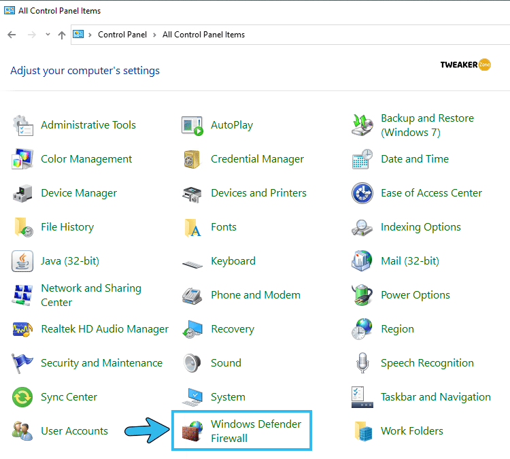Click the Indexing Options magnifier icon
This screenshot has width=510, height=459.
(362, 227)
